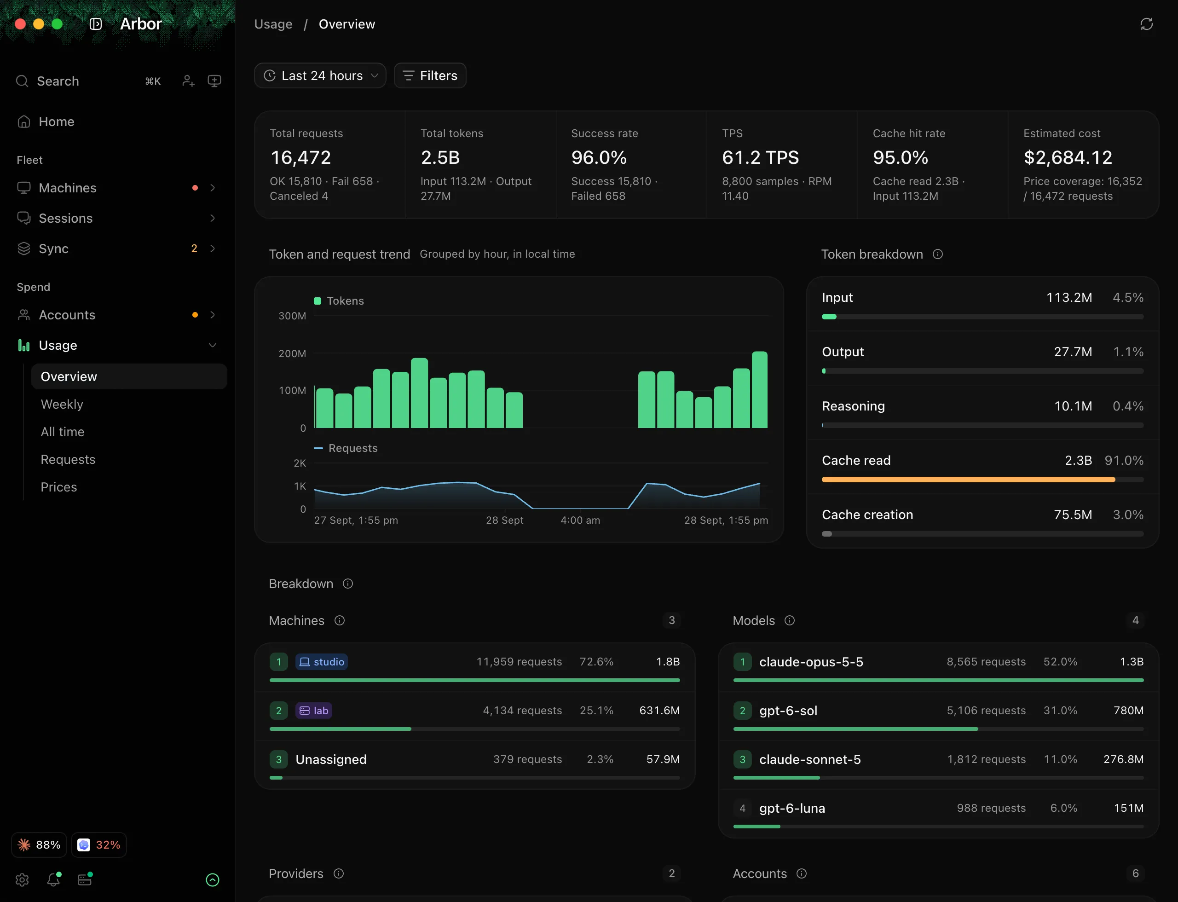This screenshot has height=902, width=1178.
Task: Select the Overview usage page
Action: tap(129, 377)
